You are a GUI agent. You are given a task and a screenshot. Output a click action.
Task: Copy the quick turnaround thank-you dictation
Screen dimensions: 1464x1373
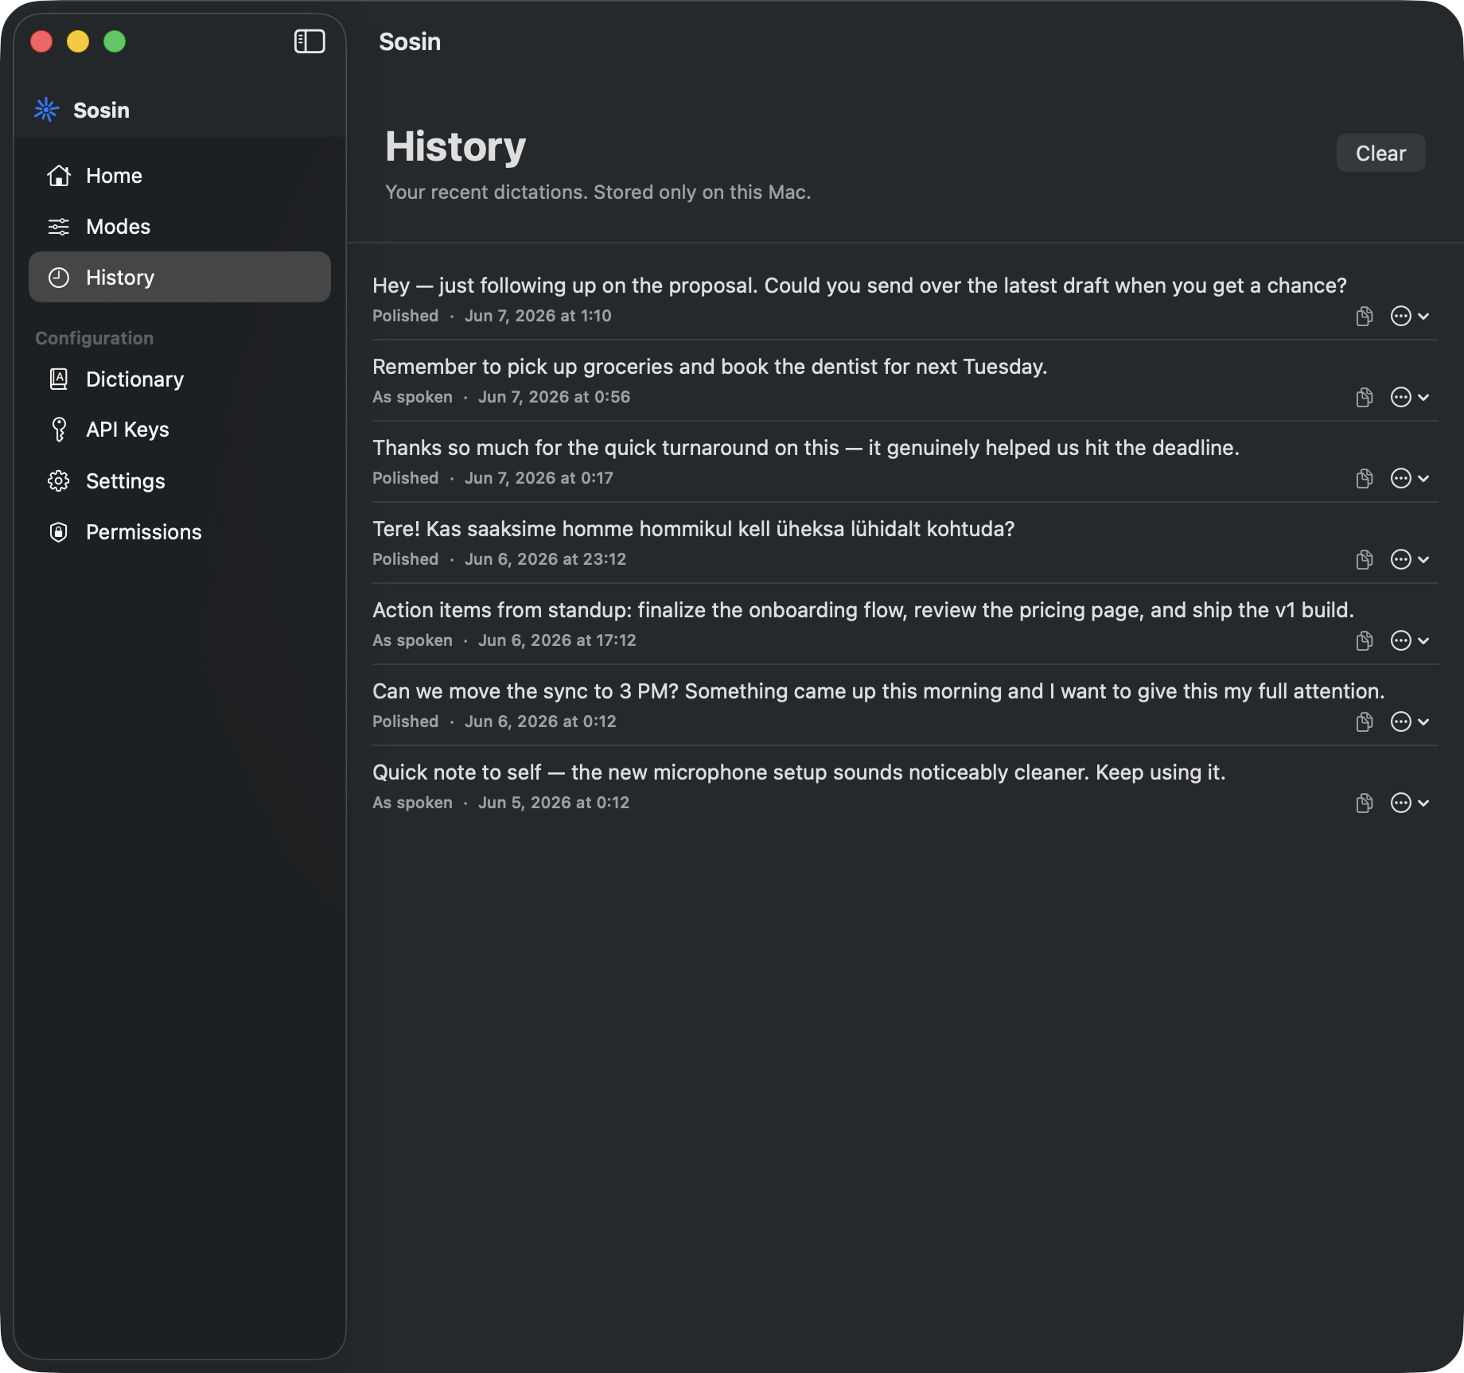click(1365, 479)
